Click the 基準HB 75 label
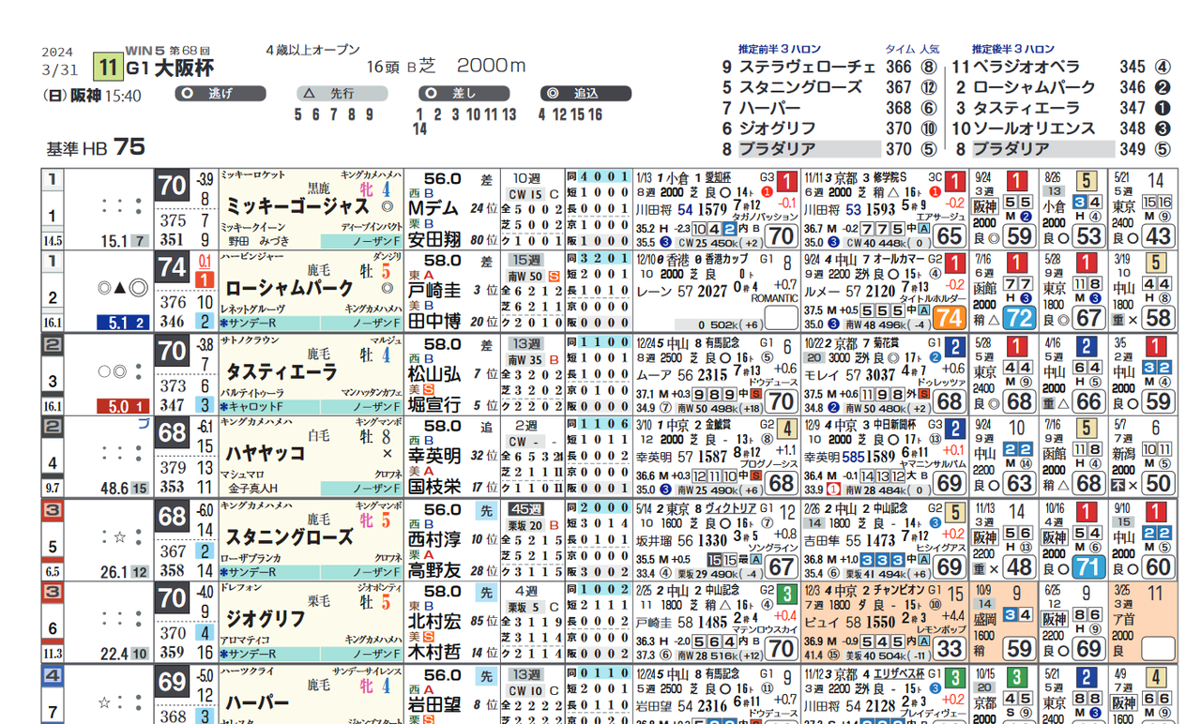The width and height of the screenshot is (1201, 724). tap(96, 147)
